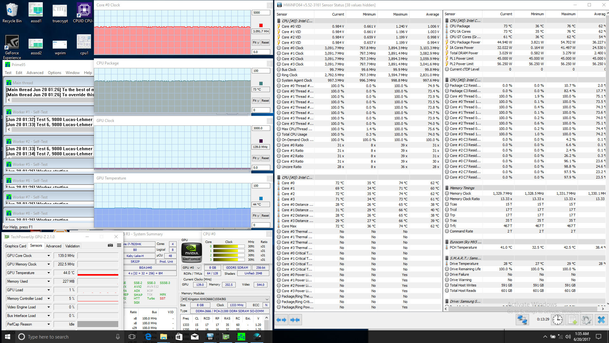Open Prime95 Options menu
Image resolution: width=609 pixels, height=343 pixels.
55,73
